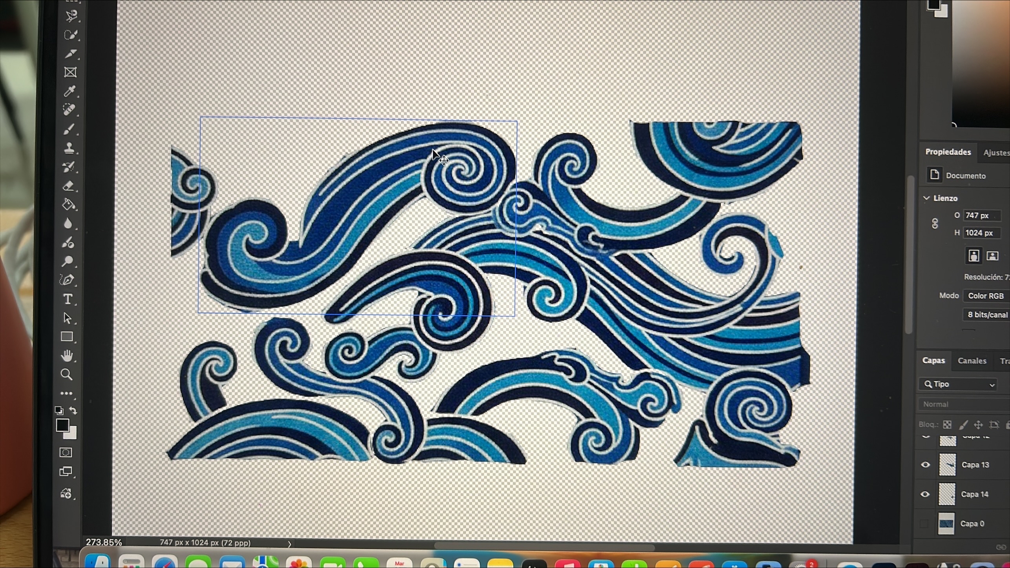Show the hidden Capa 0 layer
The height and width of the screenshot is (568, 1010).
(x=924, y=524)
